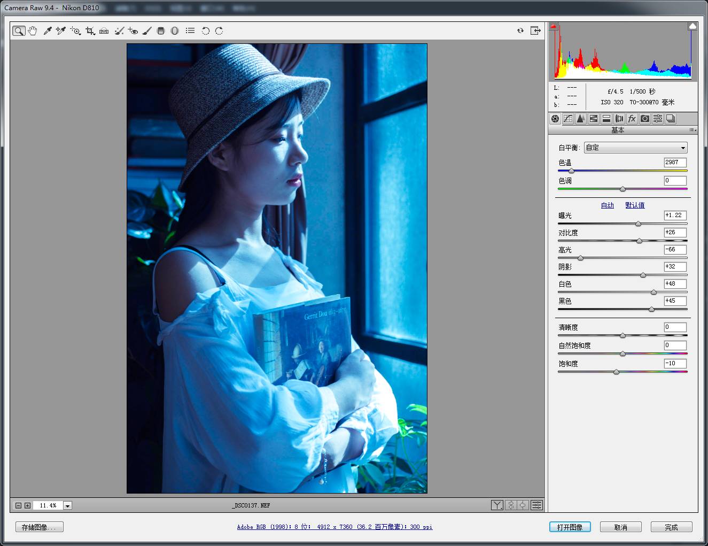Open the zoom level dropdown arrow
The width and height of the screenshot is (708, 546).
click(67, 505)
